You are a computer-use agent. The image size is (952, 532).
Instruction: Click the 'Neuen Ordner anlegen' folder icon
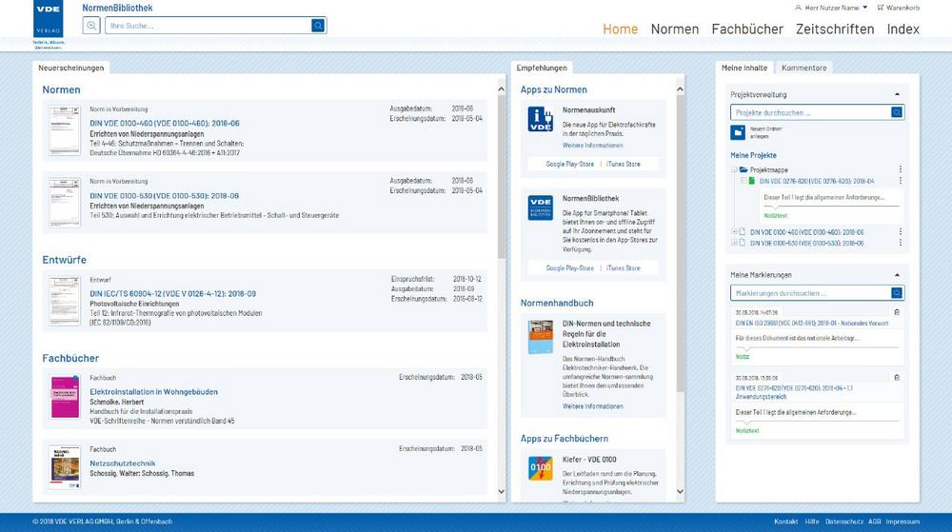coord(737,132)
